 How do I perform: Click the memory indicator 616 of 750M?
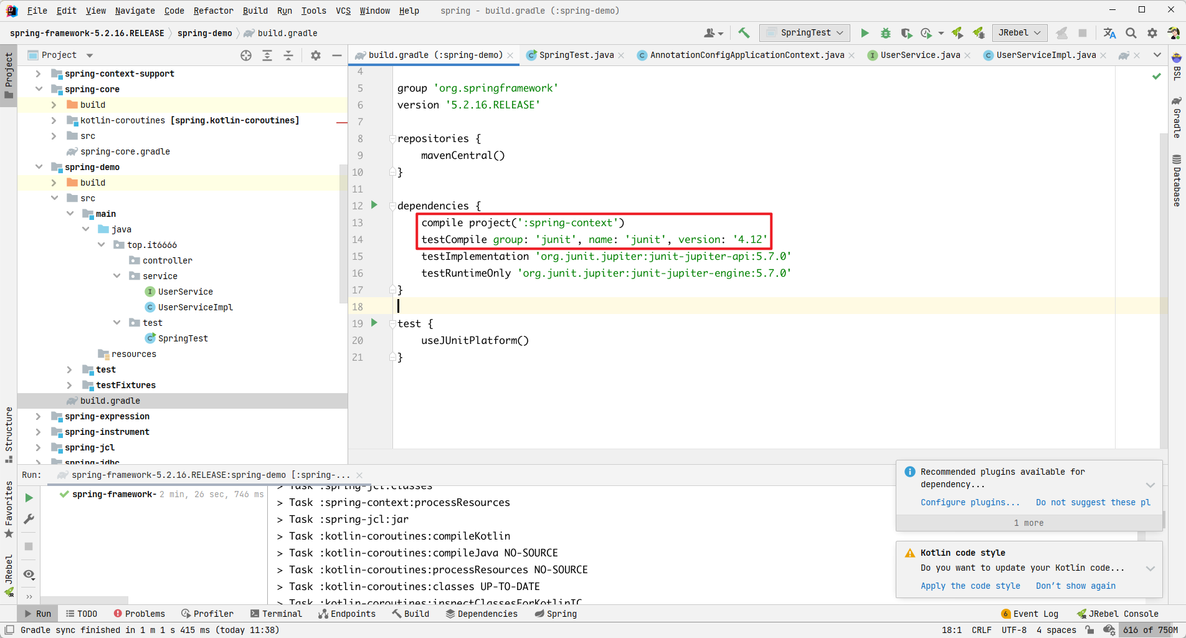tap(1150, 630)
